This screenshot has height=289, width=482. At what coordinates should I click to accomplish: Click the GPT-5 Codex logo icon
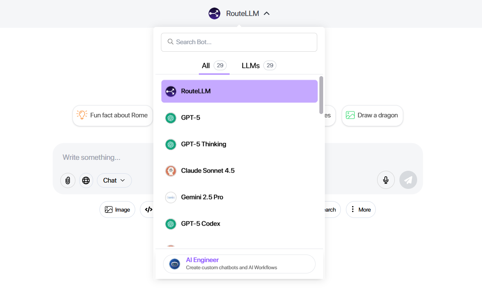171,224
